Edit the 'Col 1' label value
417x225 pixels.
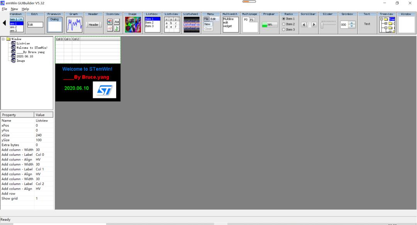pos(44,169)
